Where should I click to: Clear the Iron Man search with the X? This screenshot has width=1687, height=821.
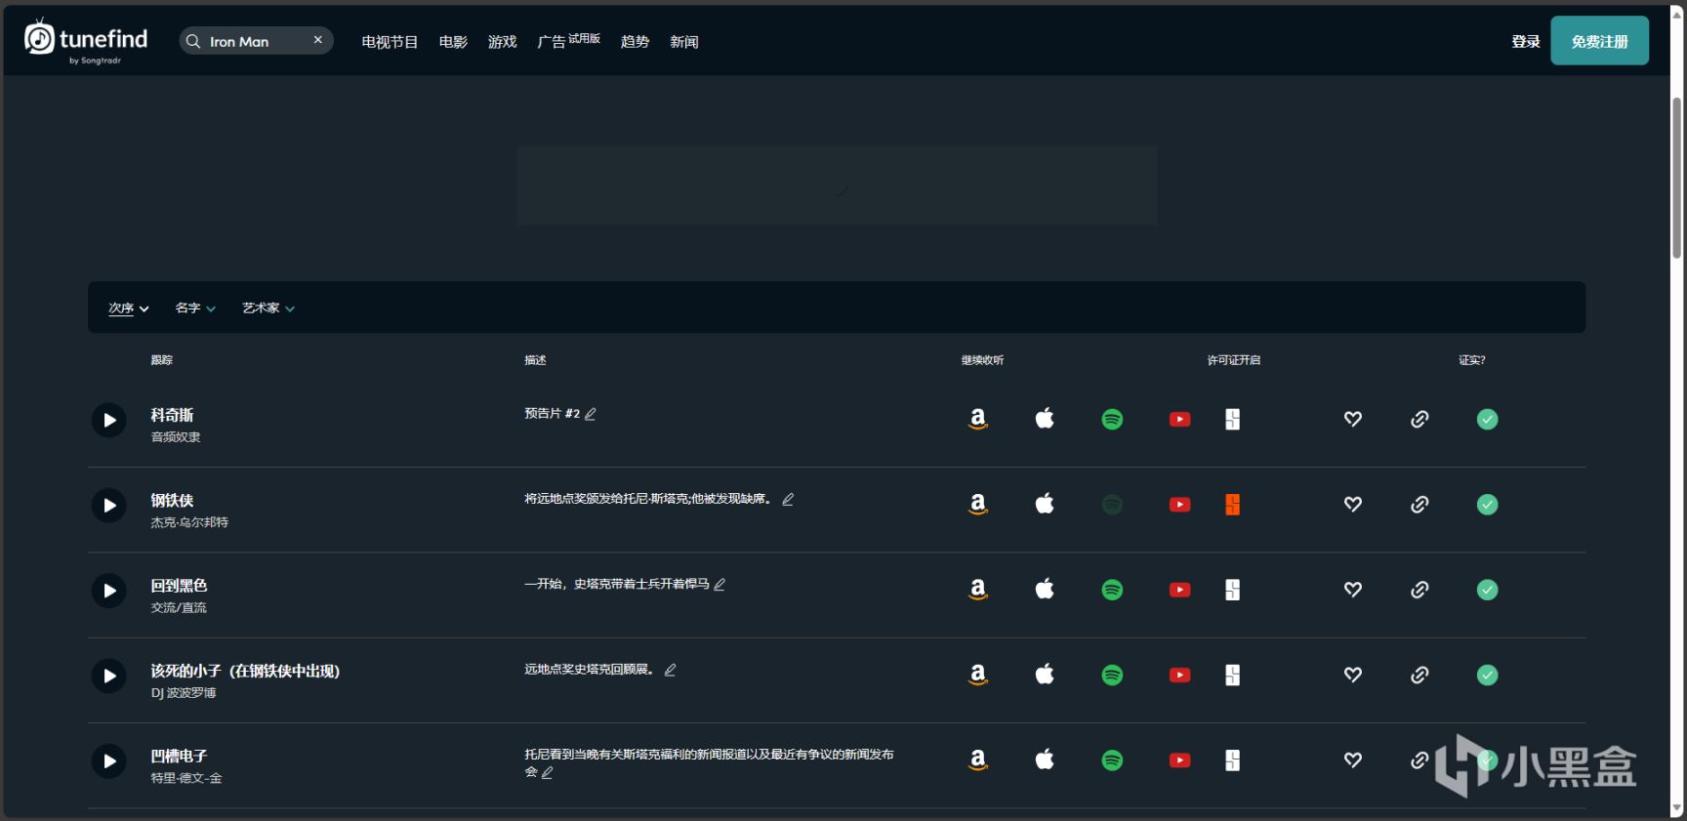318,40
